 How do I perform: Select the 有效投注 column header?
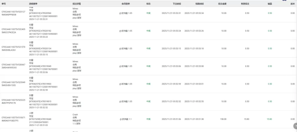pos(245,4)
